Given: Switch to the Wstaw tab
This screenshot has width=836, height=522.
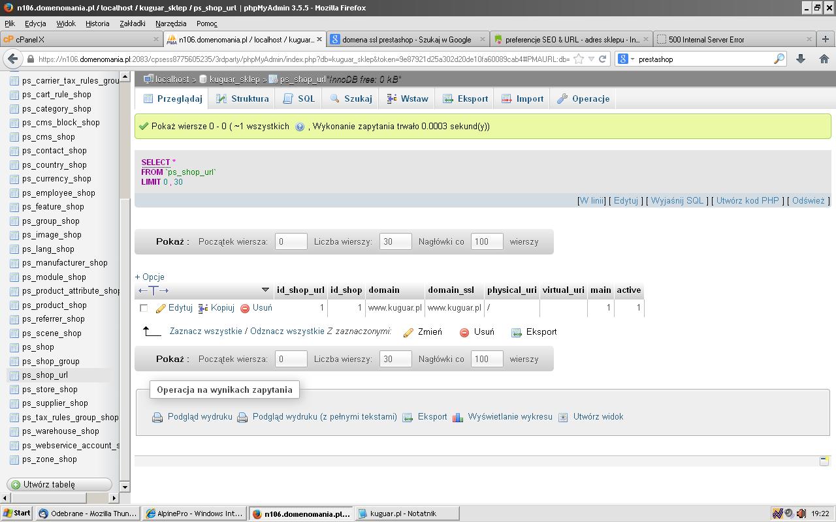Looking at the screenshot, I should 408,99.
